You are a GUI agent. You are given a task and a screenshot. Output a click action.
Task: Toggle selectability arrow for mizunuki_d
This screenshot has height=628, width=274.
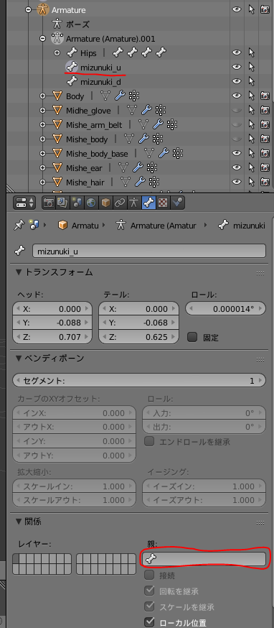252,82
